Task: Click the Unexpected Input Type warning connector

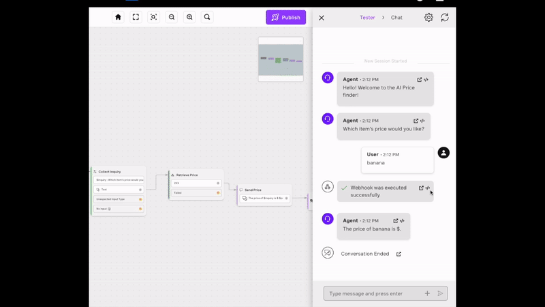Action: click(140, 199)
